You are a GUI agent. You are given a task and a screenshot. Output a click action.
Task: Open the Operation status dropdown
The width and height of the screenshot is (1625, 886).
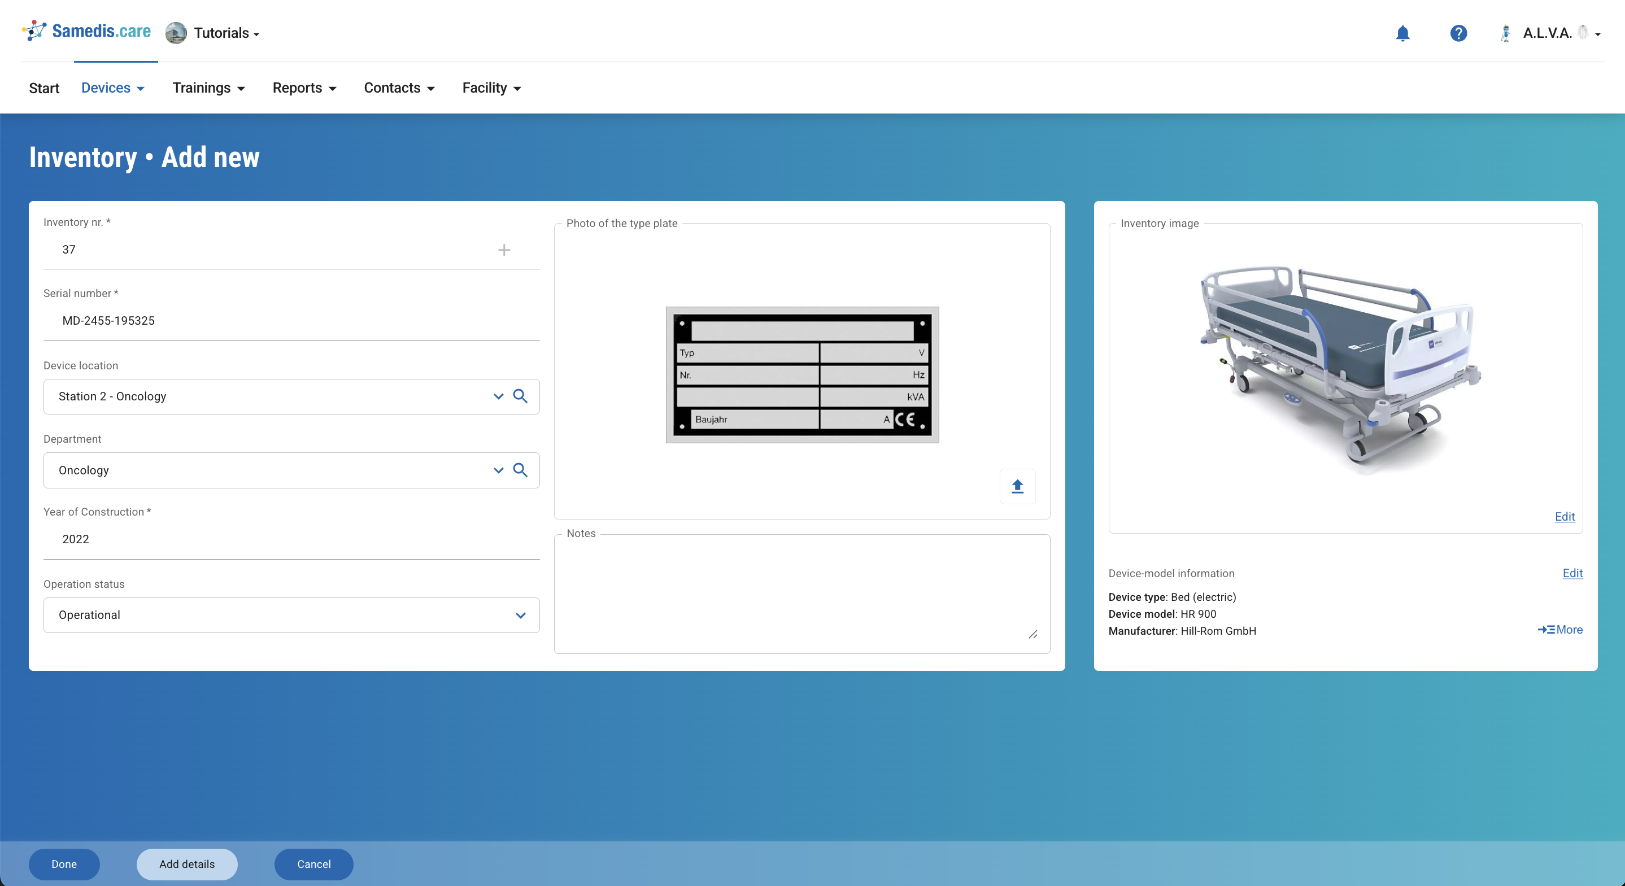(291, 615)
